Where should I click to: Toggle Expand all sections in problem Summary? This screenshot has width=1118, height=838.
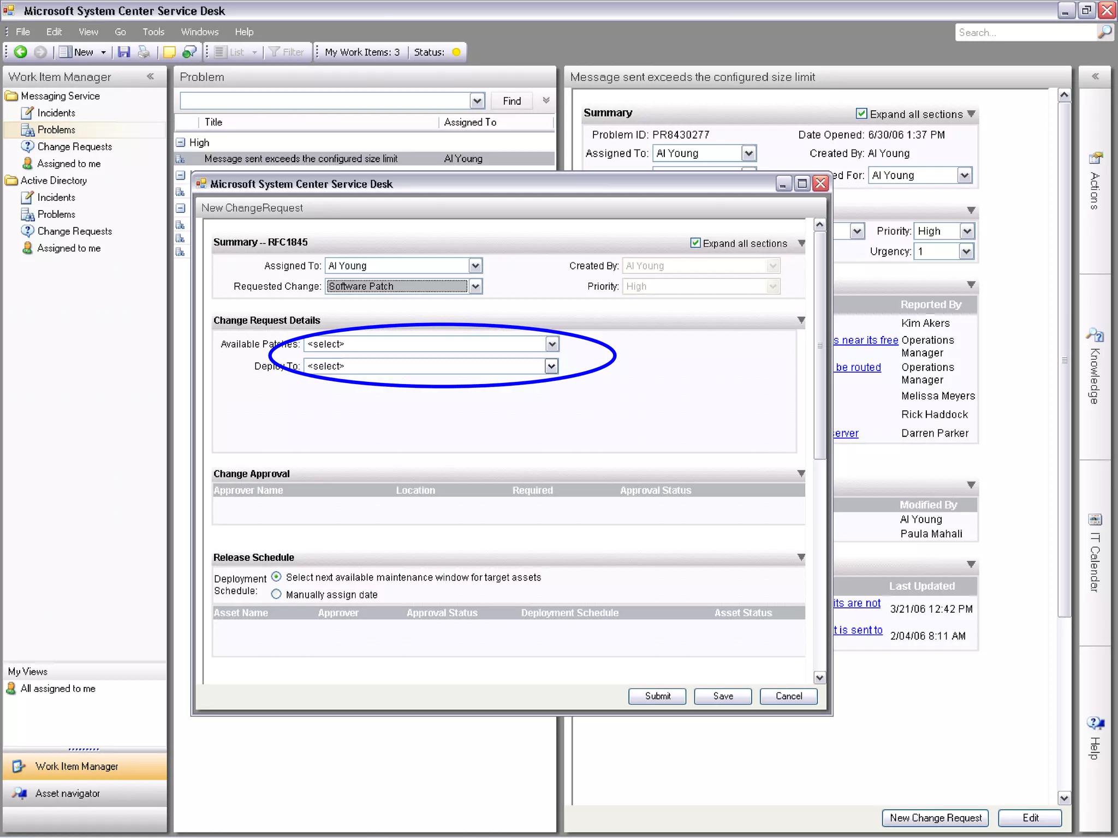pos(861,113)
